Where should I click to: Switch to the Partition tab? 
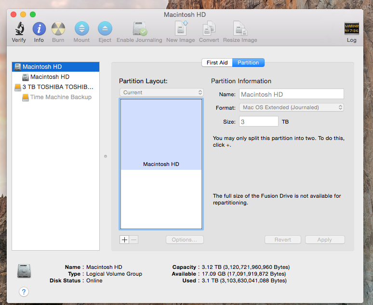pyautogui.click(x=248, y=63)
